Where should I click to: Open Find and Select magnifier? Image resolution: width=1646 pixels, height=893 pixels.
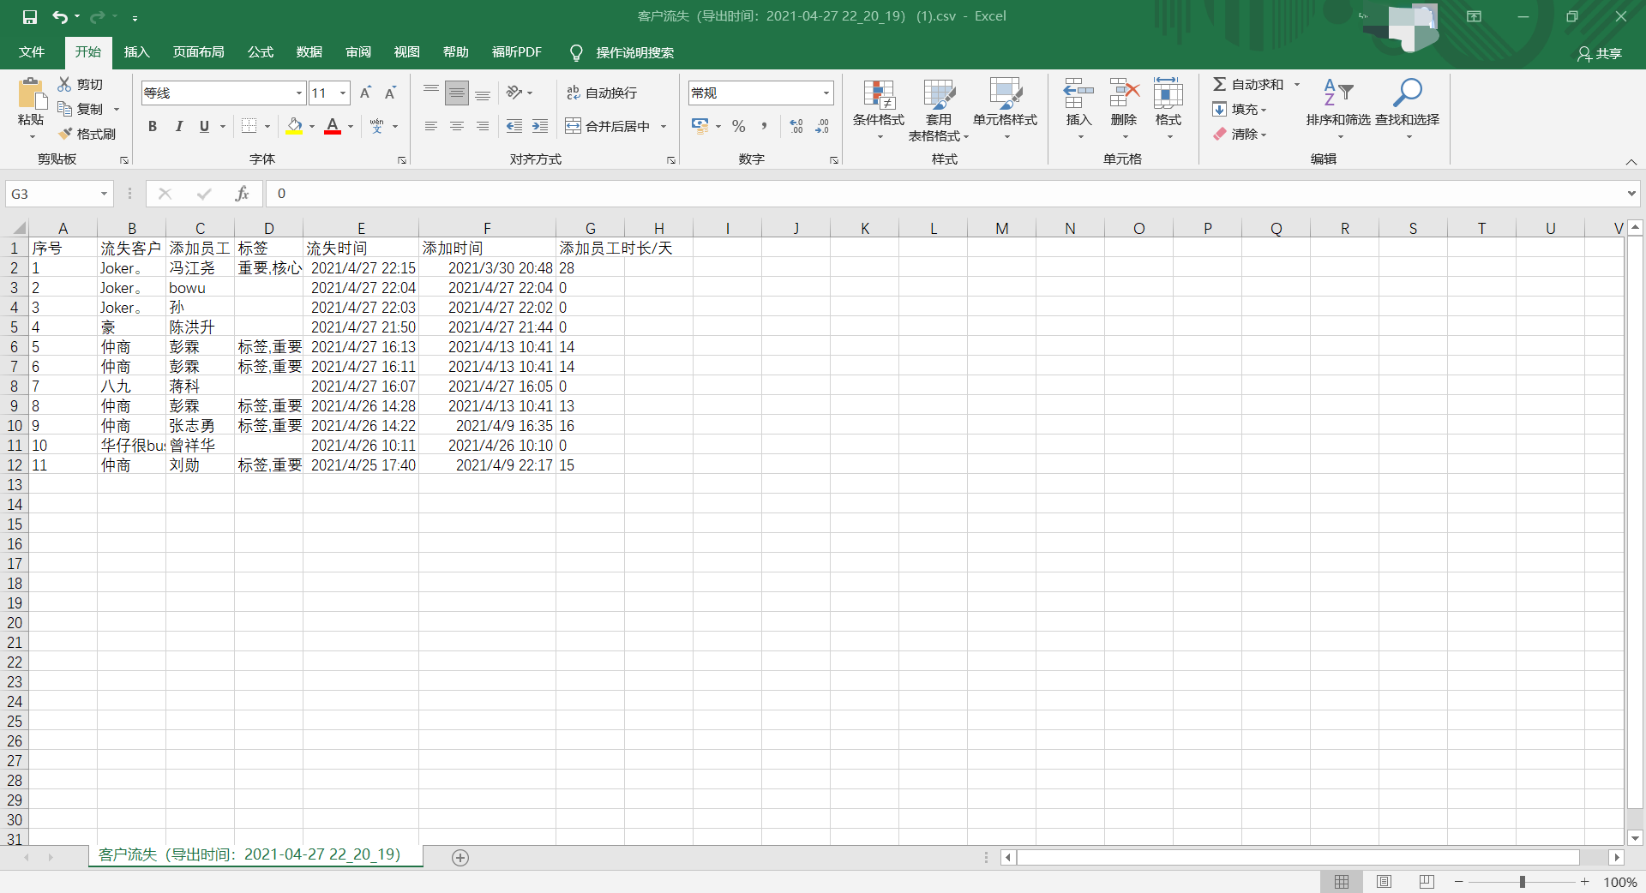click(x=1408, y=110)
